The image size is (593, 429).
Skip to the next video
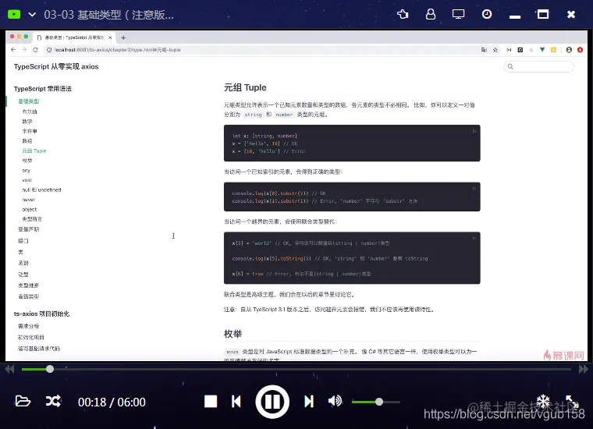(x=309, y=402)
